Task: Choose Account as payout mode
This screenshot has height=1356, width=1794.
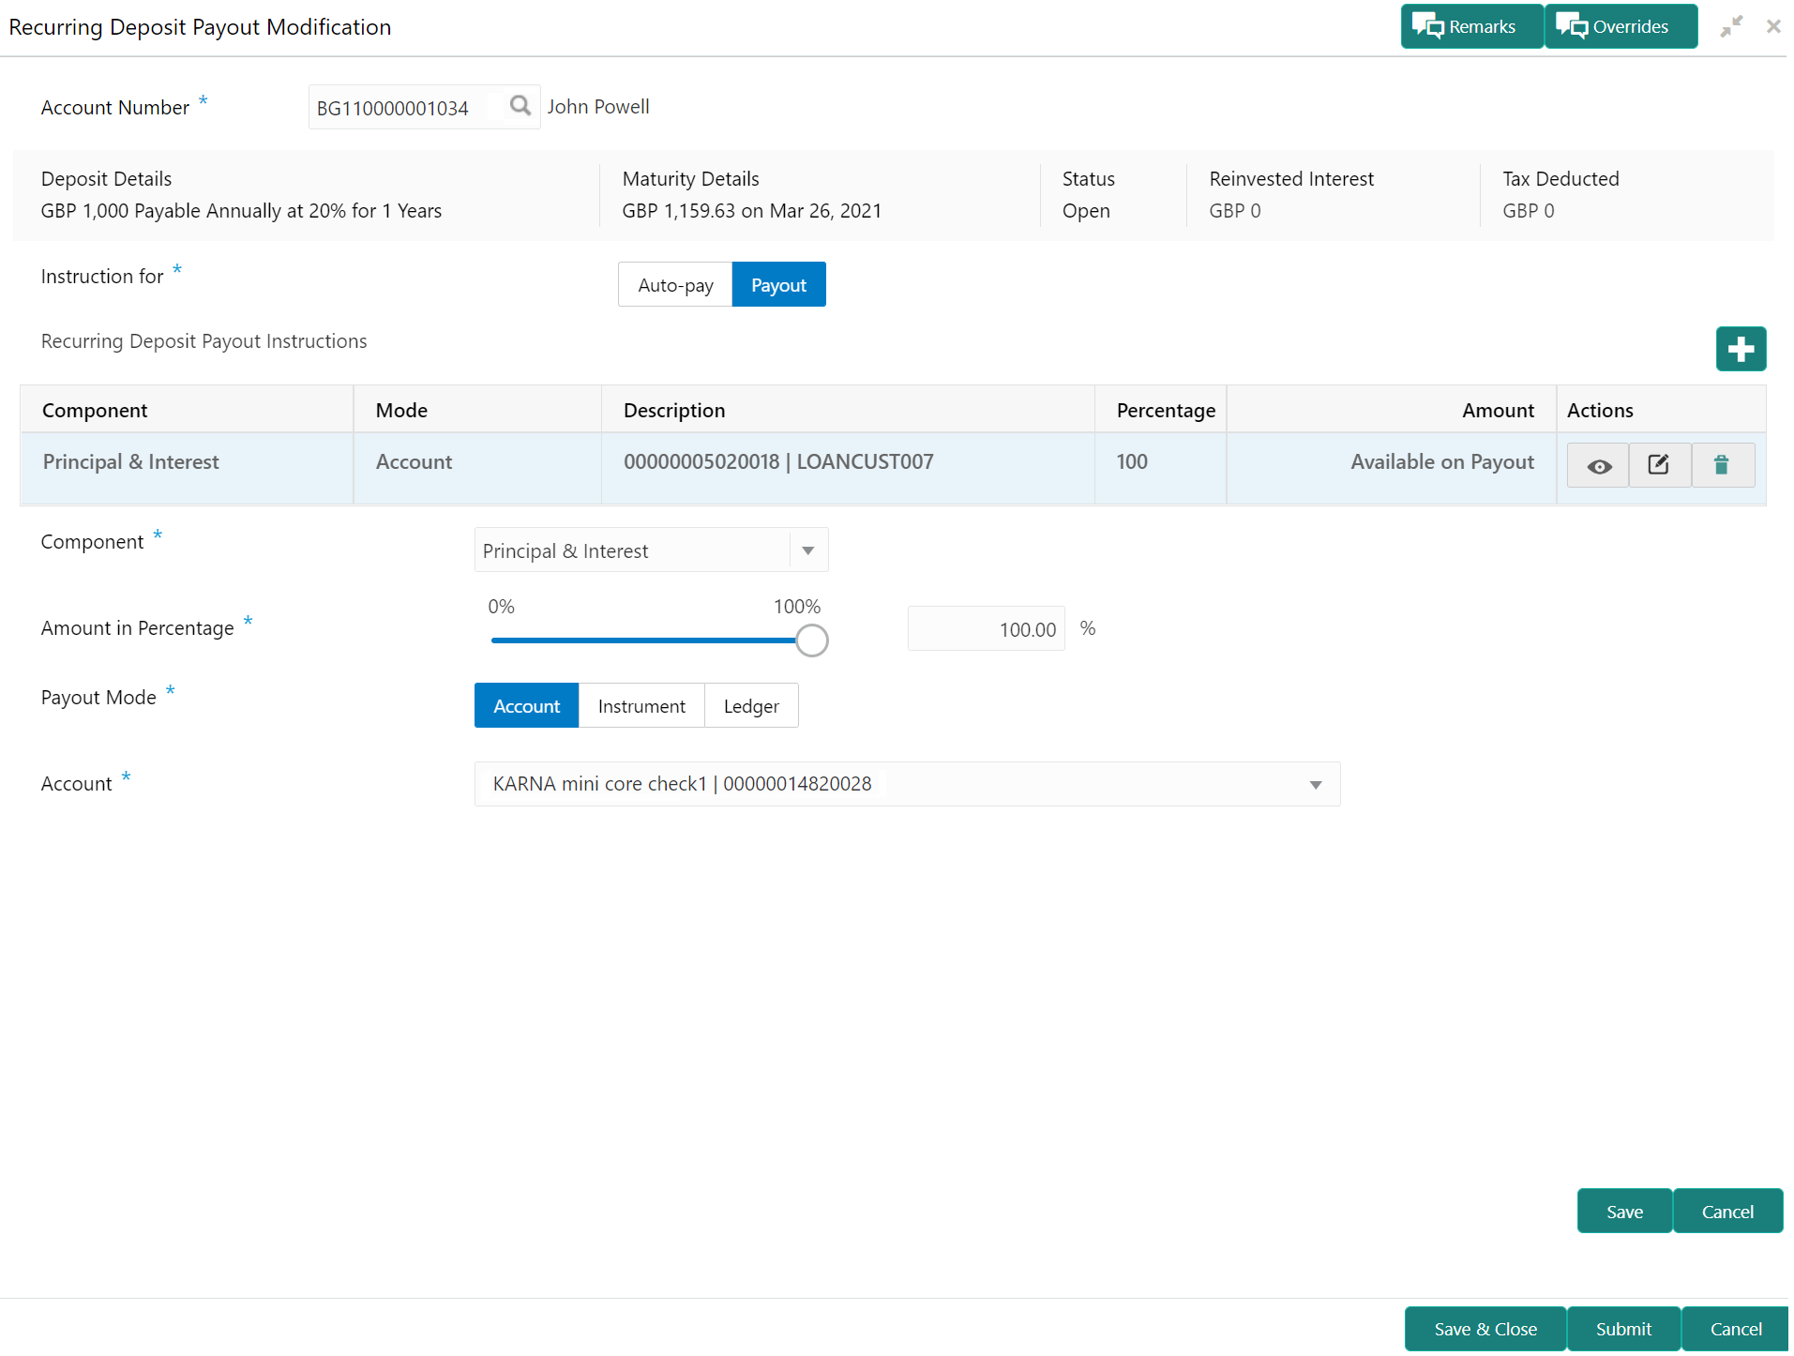Action: click(x=527, y=706)
